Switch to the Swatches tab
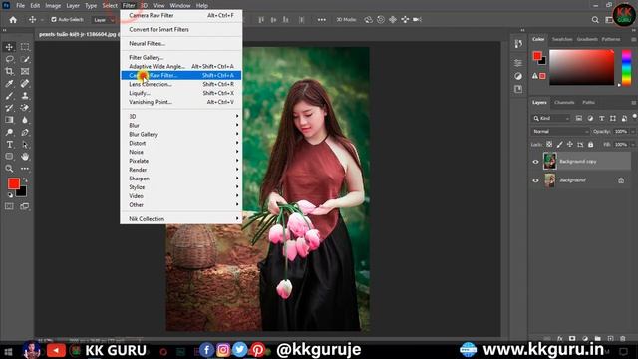This screenshot has height=359, width=638. tap(562, 39)
